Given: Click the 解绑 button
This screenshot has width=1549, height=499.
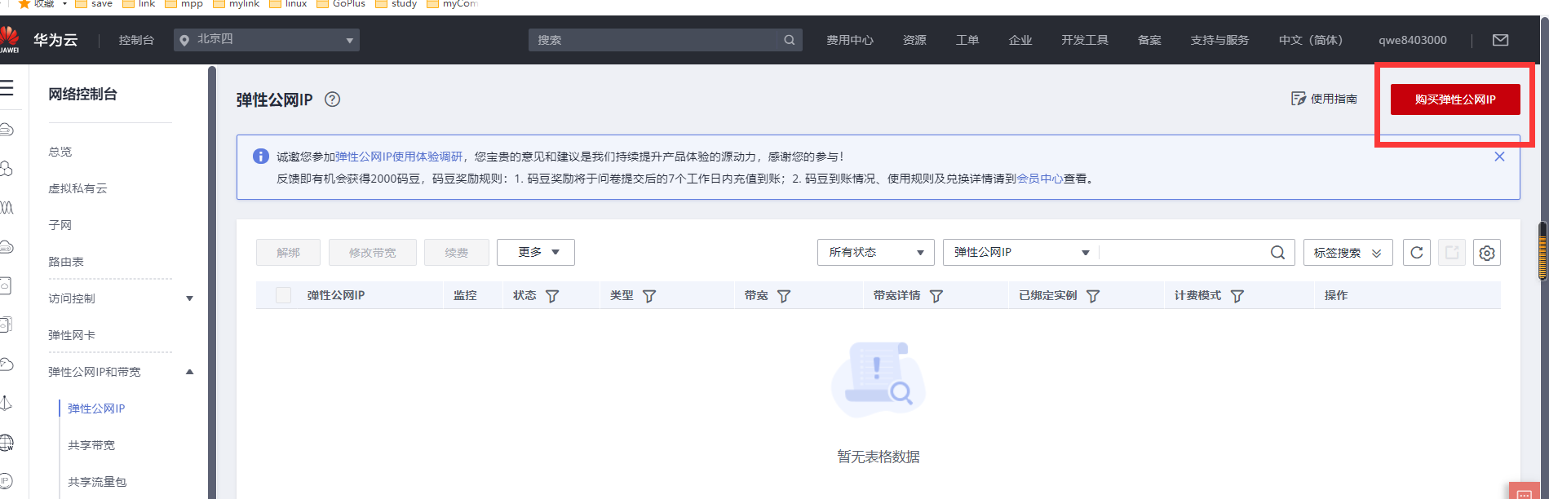Looking at the screenshot, I should coord(288,253).
